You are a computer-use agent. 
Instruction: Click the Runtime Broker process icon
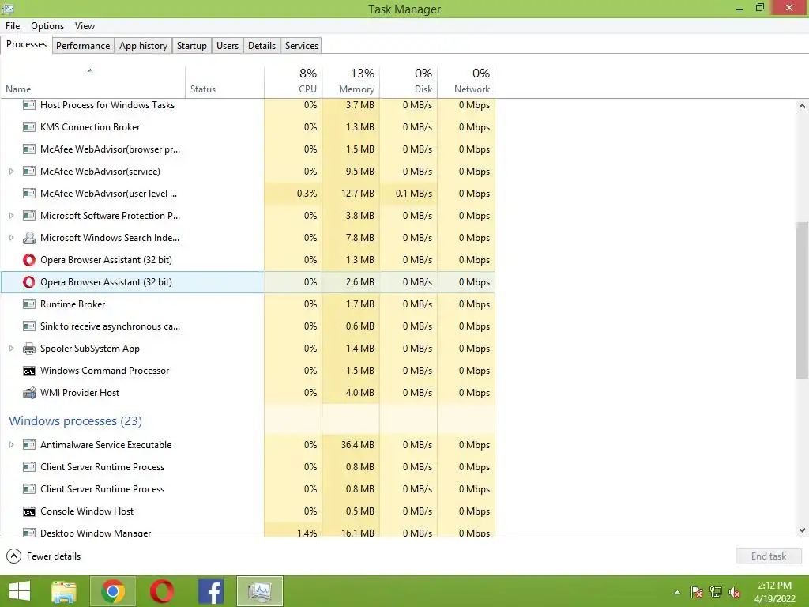click(x=29, y=304)
